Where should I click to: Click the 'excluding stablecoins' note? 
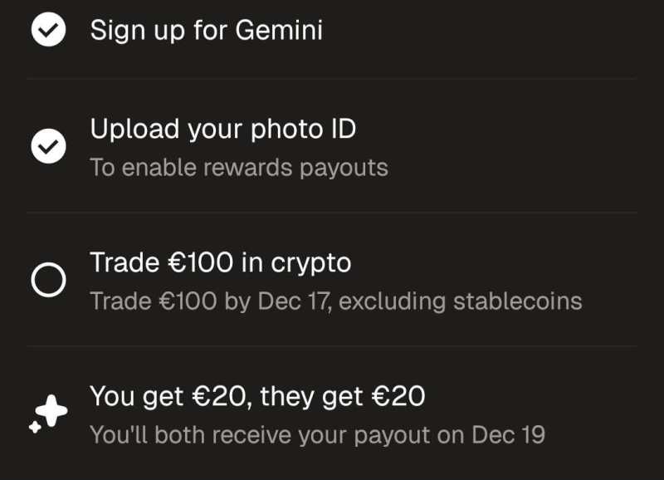[x=461, y=301]
